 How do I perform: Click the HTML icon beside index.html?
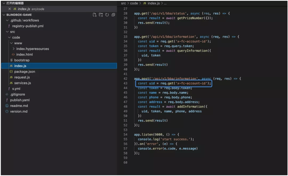click(13, 54)
